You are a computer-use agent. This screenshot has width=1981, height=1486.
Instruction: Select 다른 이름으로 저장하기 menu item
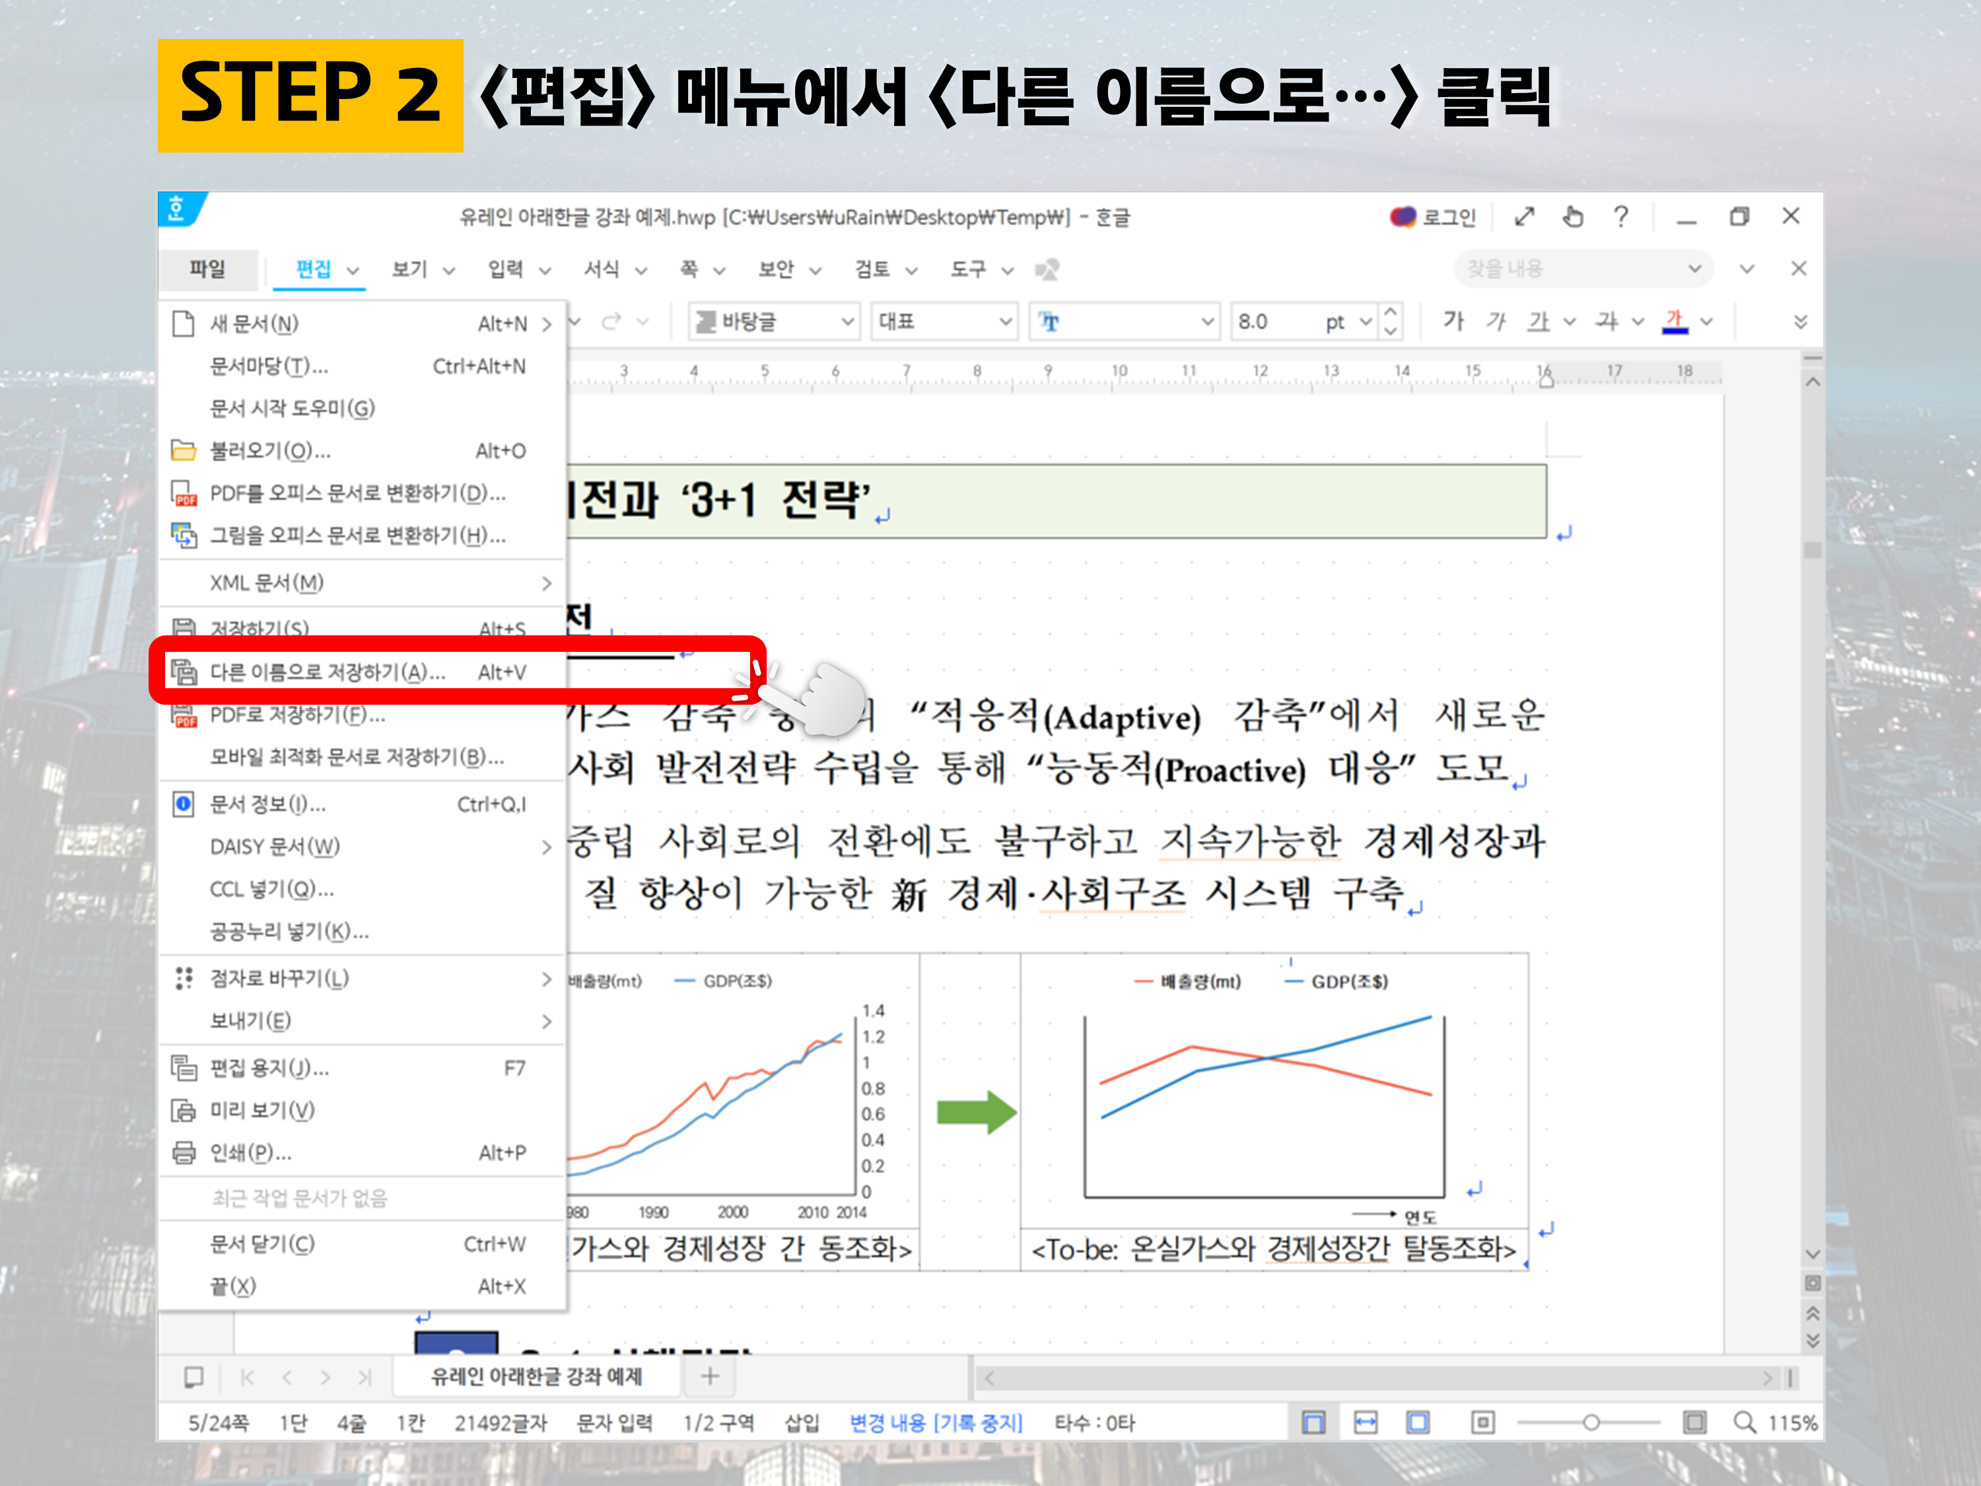point(327,672)
